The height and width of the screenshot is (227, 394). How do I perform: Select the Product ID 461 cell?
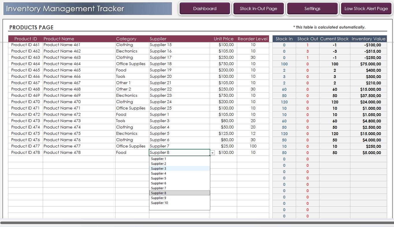point(26,45)
